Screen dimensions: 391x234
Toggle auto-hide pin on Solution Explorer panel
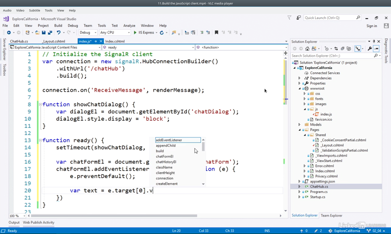[373, 41]
